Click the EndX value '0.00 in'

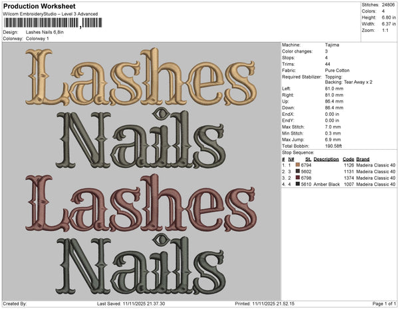point(332,114)
